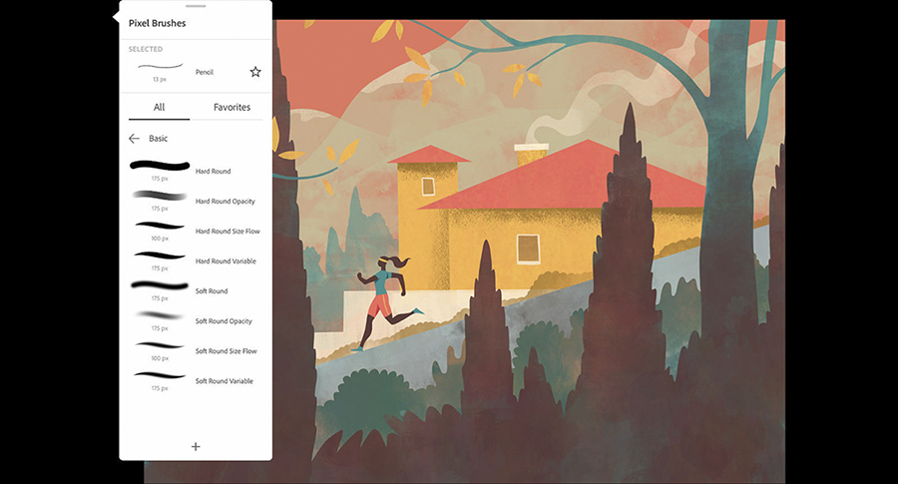Add a new brush with plus icon
This screenshot has width=898, height=484.
coord(196,447)
